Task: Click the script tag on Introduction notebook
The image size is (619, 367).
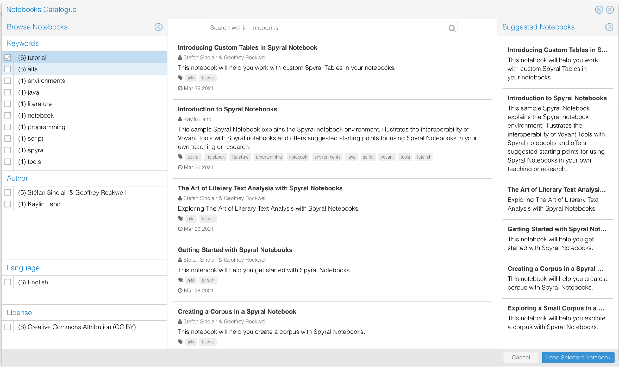Action: click(x=368, y=157)
